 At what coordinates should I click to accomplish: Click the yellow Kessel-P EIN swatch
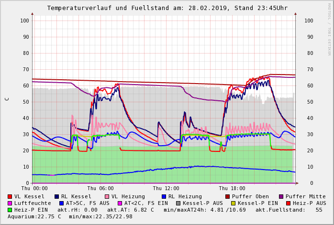click(x=233, y=204)
